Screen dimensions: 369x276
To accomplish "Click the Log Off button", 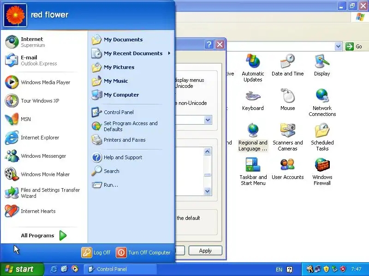I will pos(96,253).
